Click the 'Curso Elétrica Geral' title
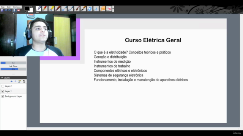 point(153,40)
